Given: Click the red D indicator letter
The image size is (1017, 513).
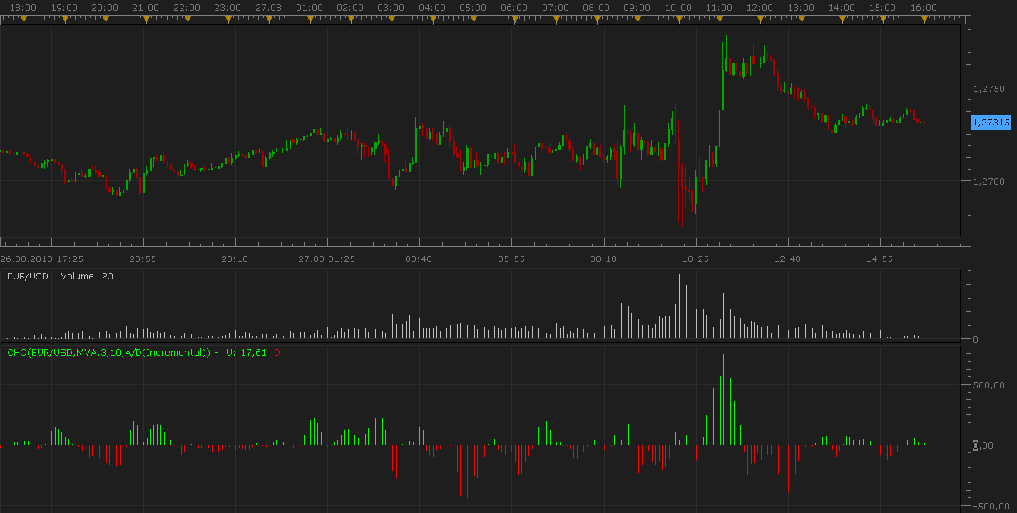Looking at the screenshot, I should point(277,352).
